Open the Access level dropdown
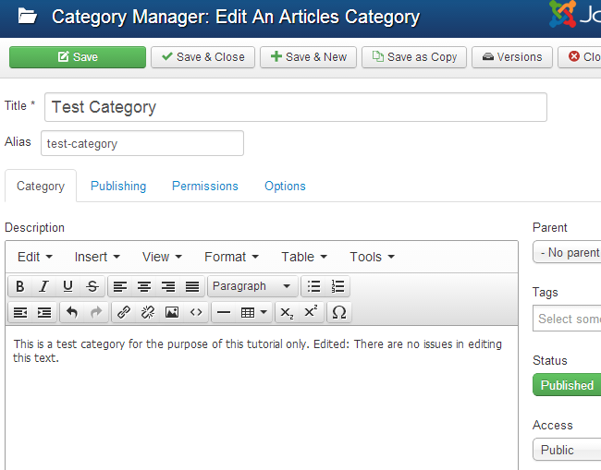This screenshot has width=601, height=470. coord(566,450)
